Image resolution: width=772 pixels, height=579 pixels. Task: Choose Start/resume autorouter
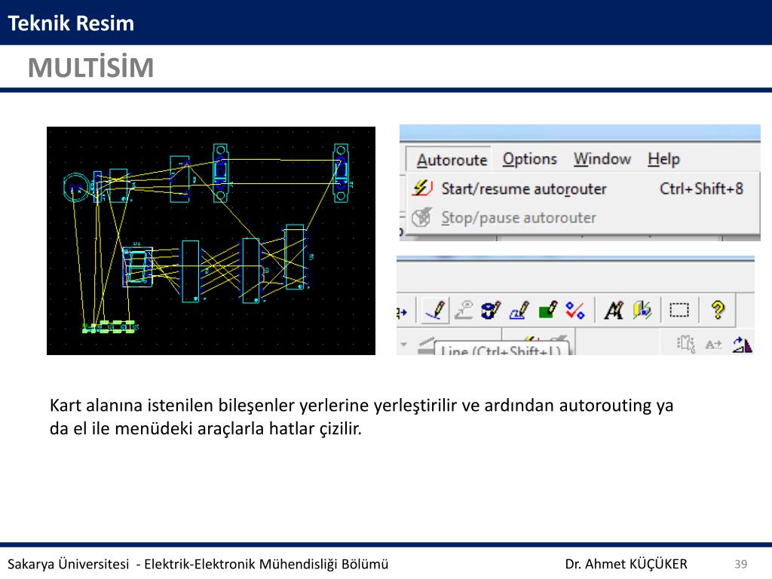(580, 188)
